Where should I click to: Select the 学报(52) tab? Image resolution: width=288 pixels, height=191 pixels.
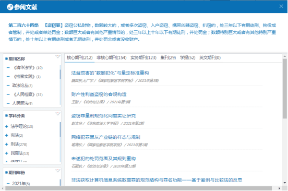point(187,58)
